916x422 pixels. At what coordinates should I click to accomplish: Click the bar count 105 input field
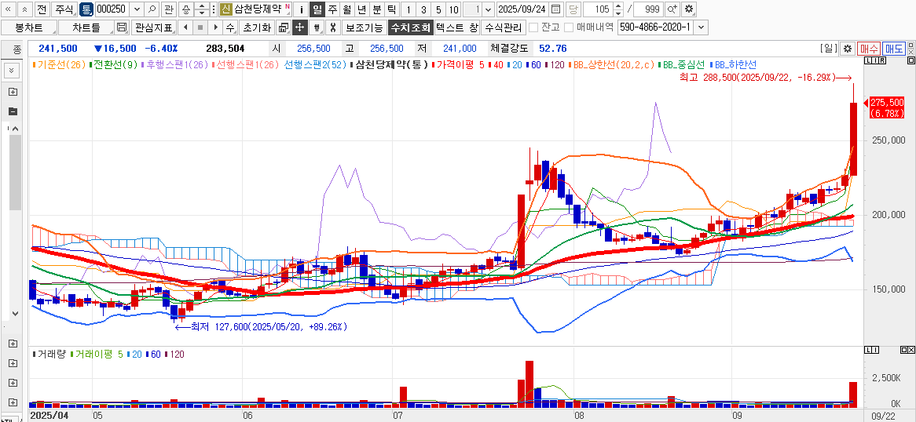pos(597,9)
